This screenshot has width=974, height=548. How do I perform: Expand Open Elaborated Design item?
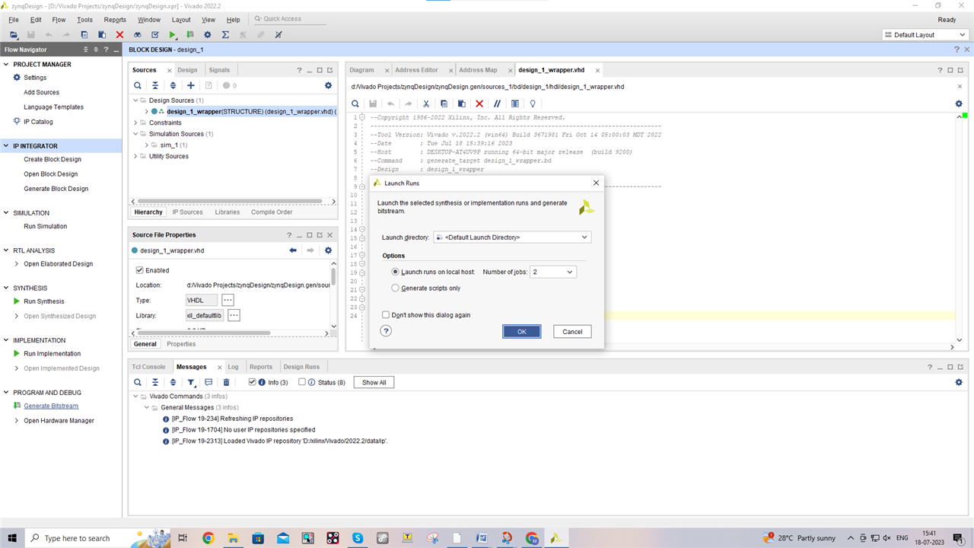click(x=17, y=264)
